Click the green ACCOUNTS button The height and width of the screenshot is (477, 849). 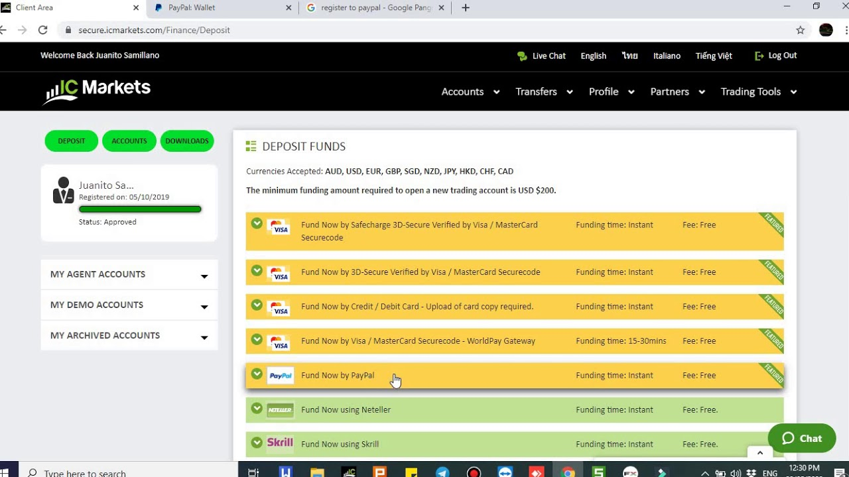tap(129, 141)
